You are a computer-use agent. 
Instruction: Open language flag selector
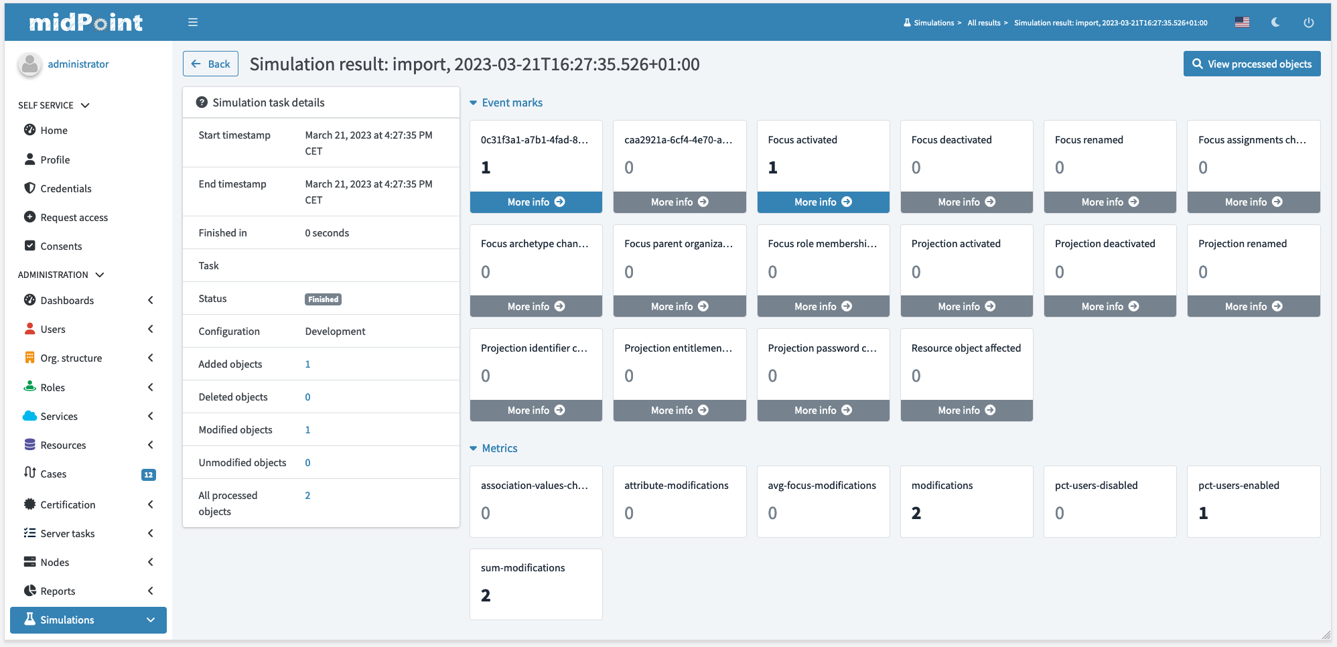[x=1242, y=22]
